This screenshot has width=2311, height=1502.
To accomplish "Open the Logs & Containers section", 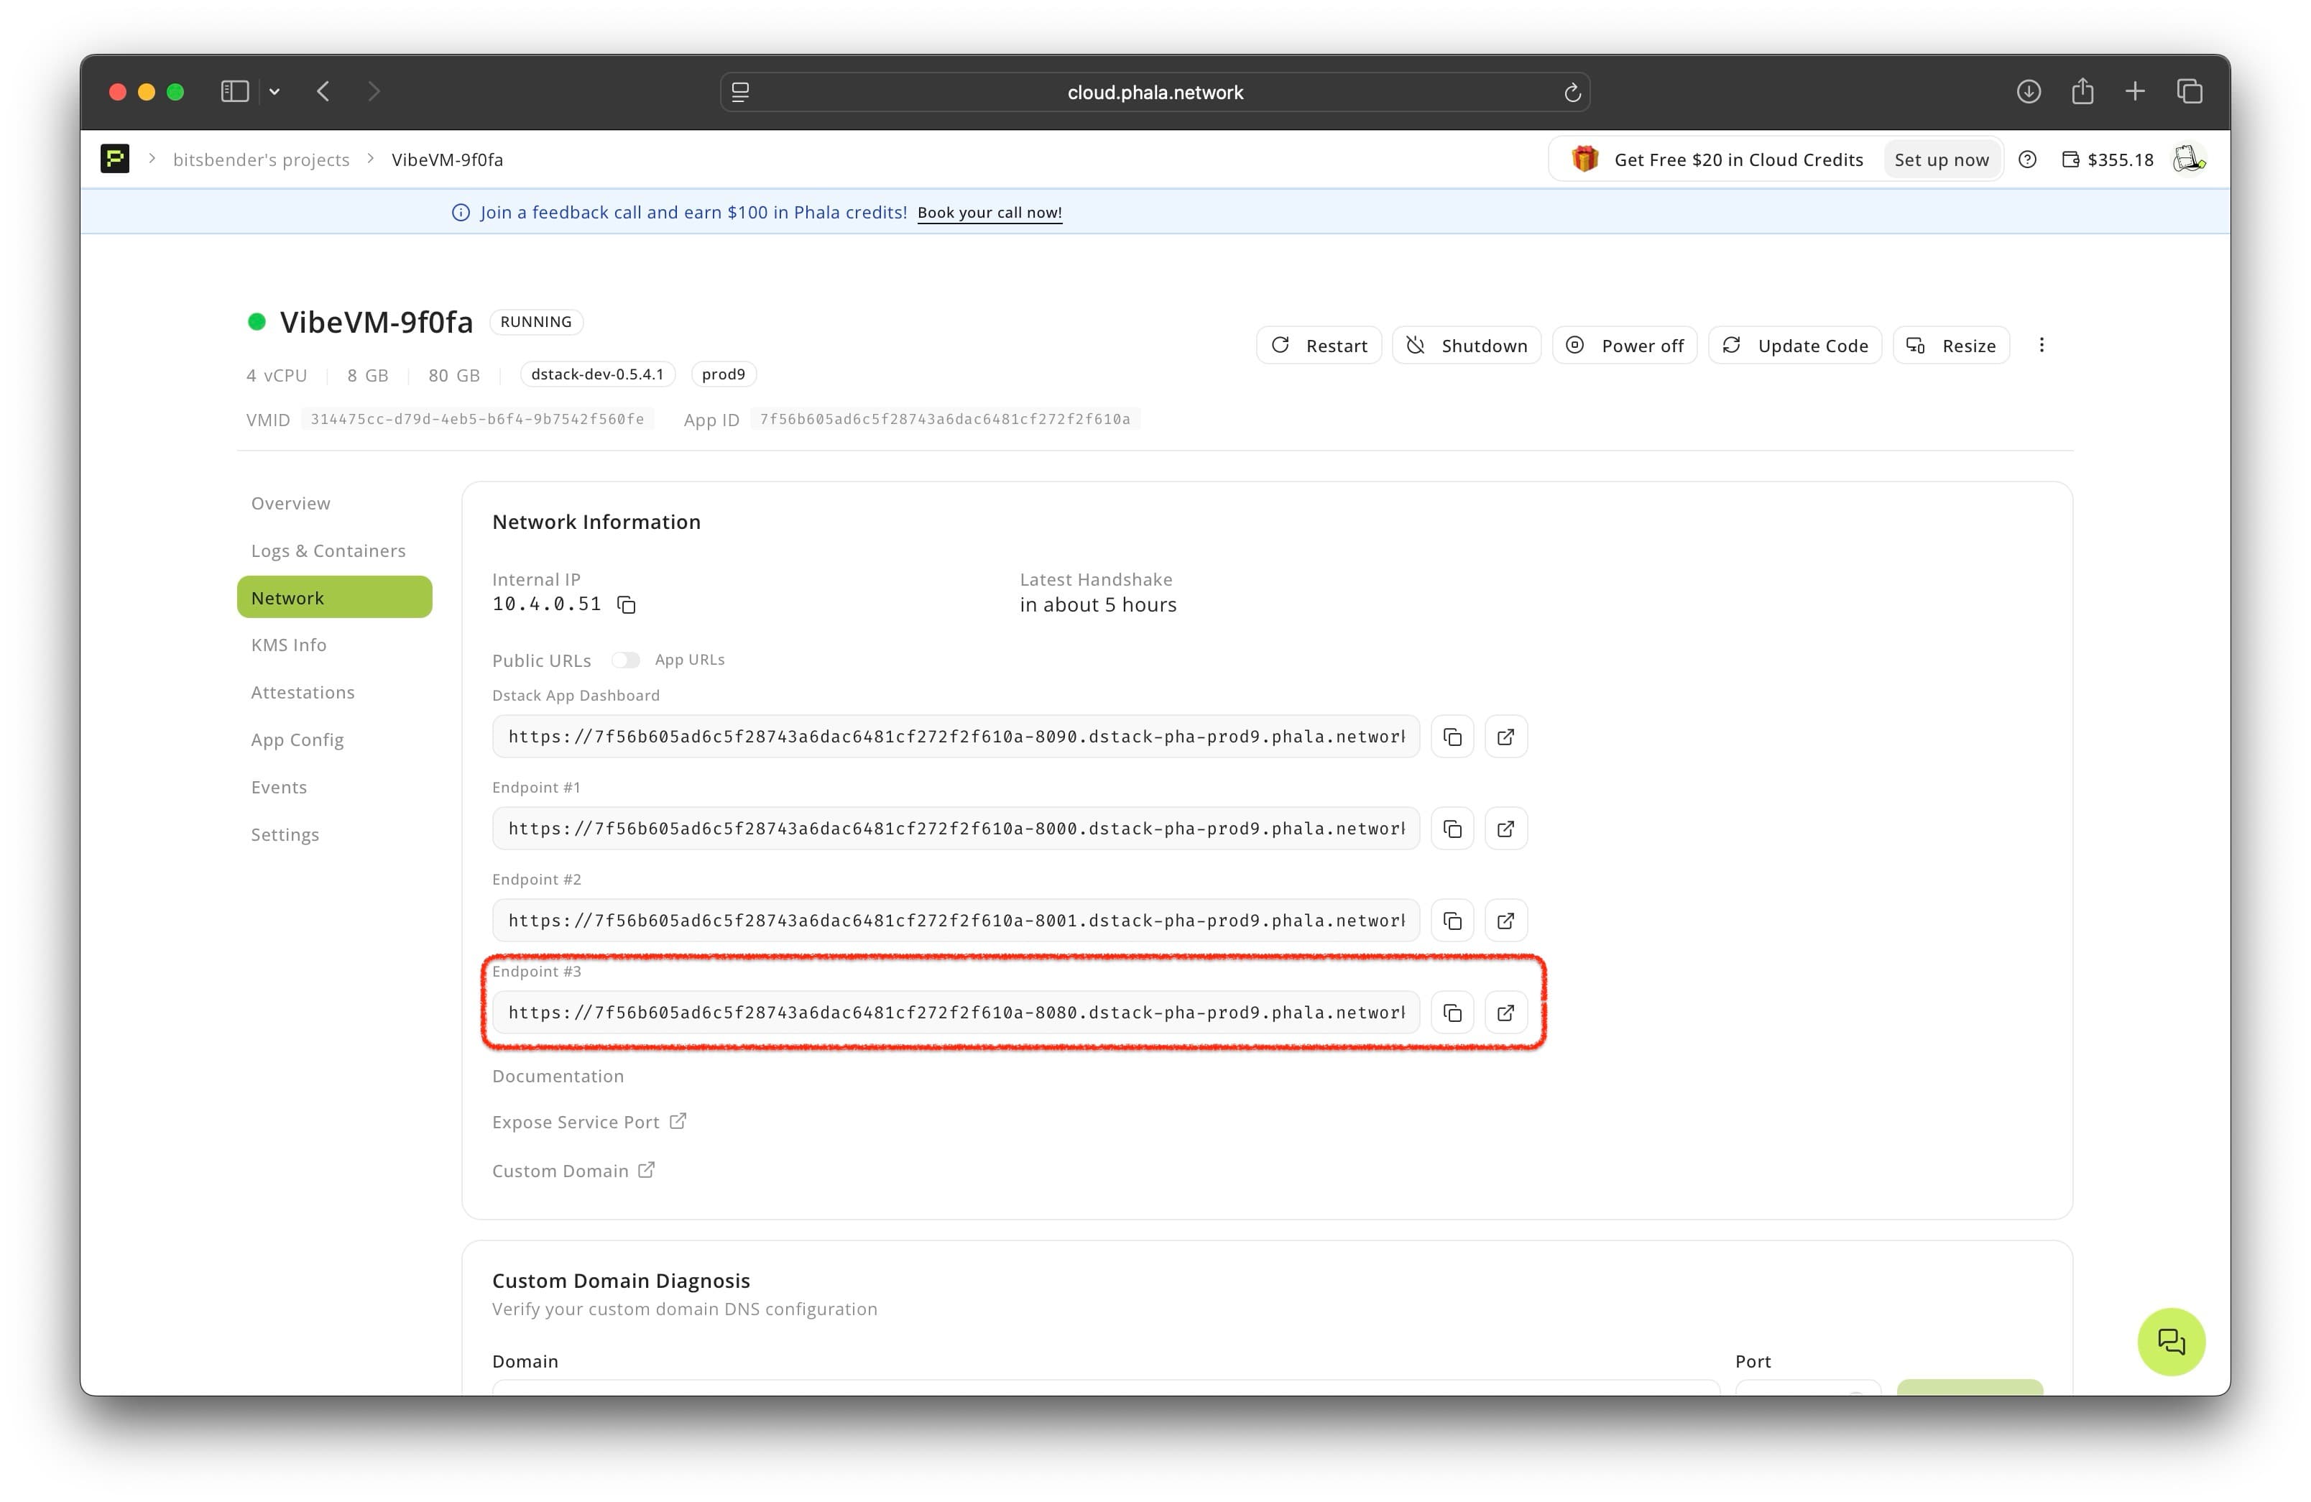I will coord(328,550).
